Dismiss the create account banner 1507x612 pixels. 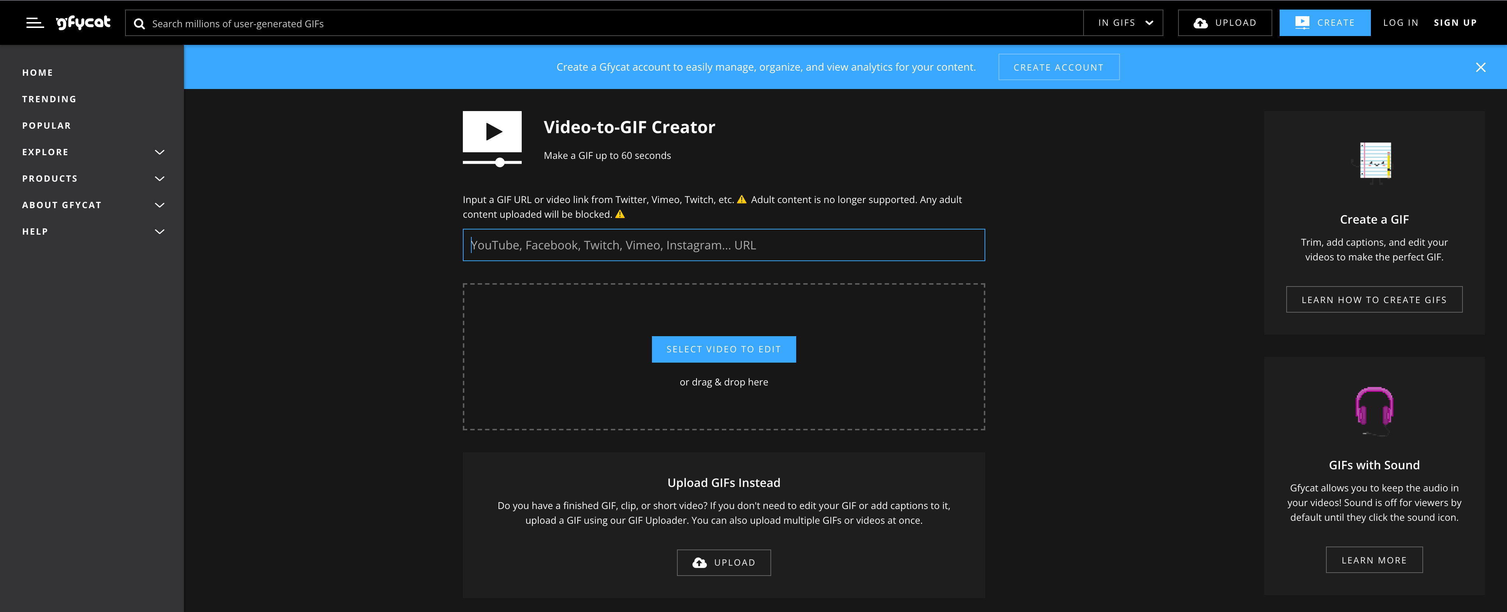1481,67
